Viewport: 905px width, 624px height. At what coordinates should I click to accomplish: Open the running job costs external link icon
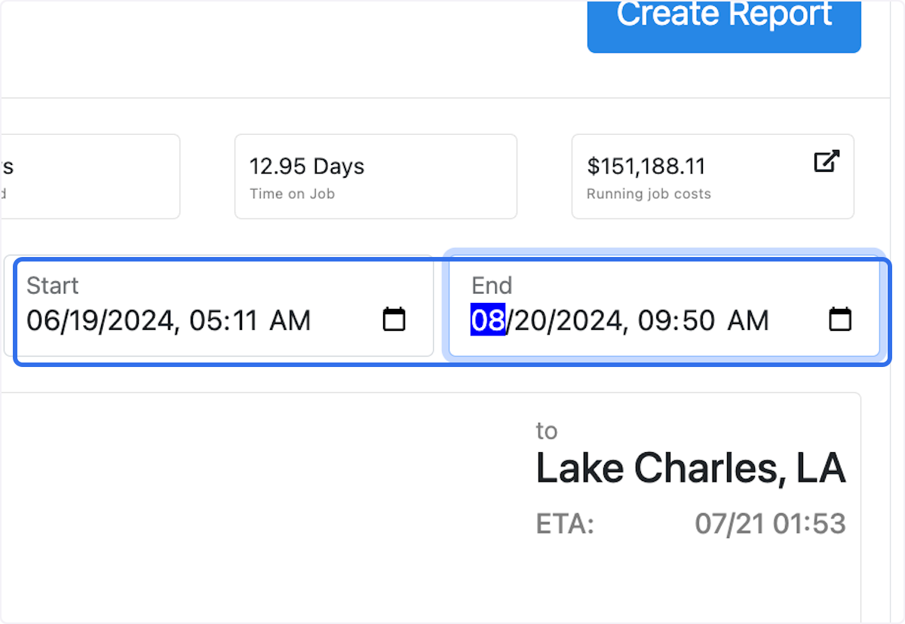(x=827, y=161)
